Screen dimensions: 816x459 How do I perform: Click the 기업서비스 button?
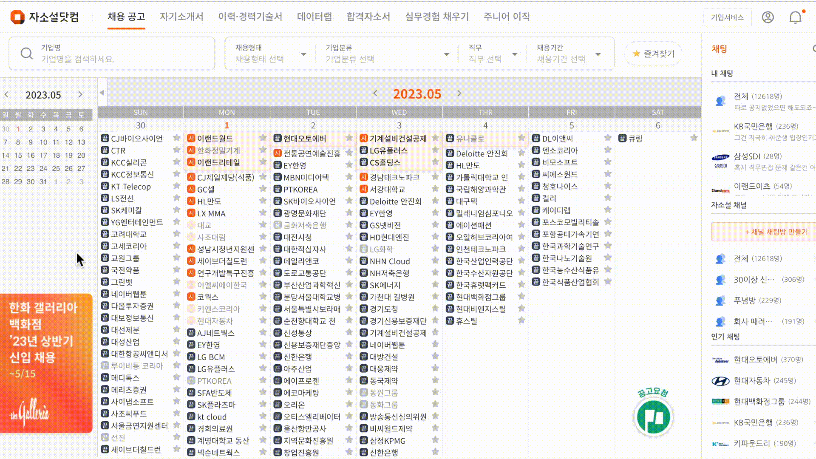tap(727, 17)
